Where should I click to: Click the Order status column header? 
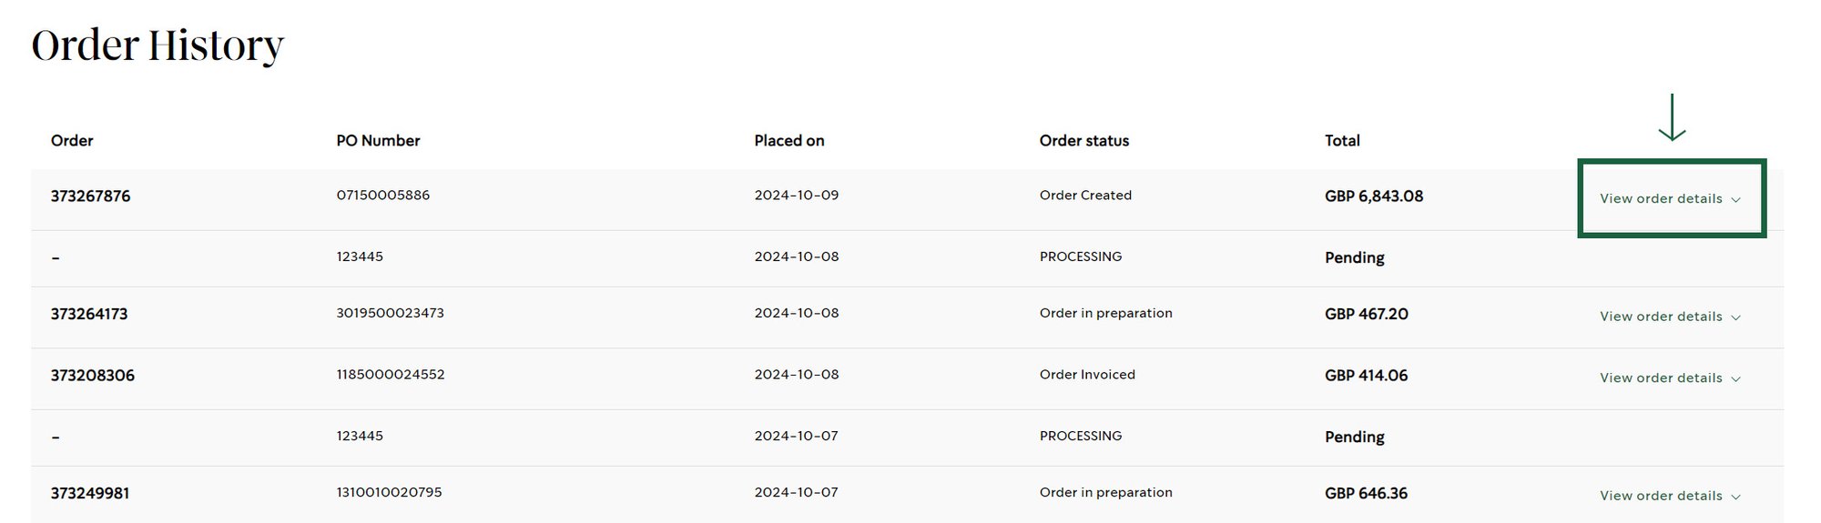1084,140
